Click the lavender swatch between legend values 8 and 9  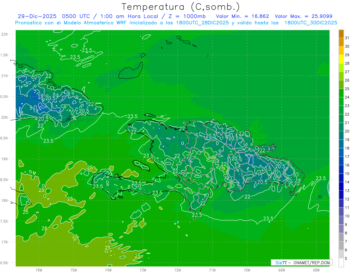coord(341,229)
